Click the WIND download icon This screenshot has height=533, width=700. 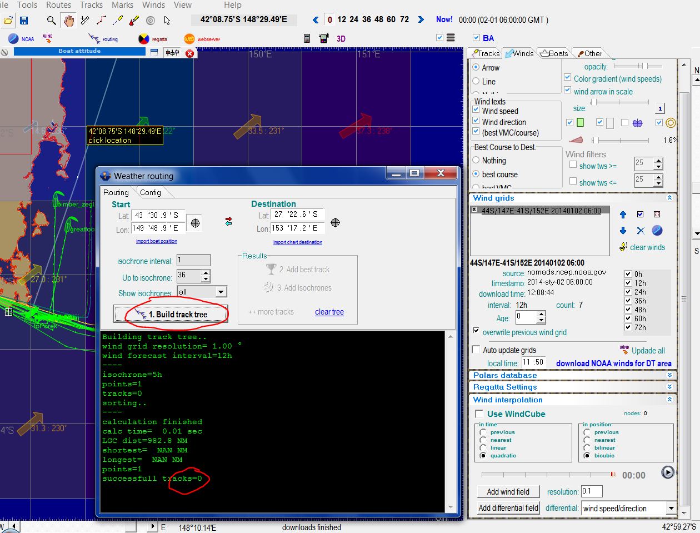(48, 38)
